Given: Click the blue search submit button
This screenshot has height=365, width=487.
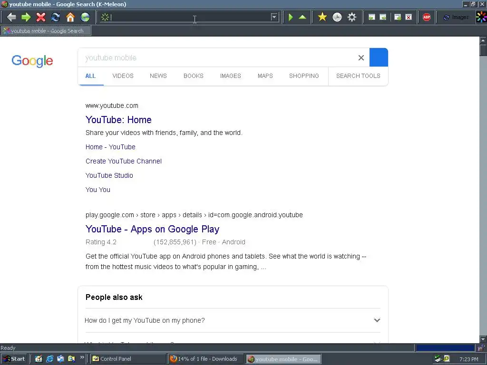Looking at the screenshot, I should coord(379,58).
